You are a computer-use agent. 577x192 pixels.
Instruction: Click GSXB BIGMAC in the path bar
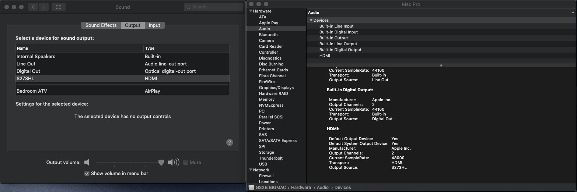(270, 188)
